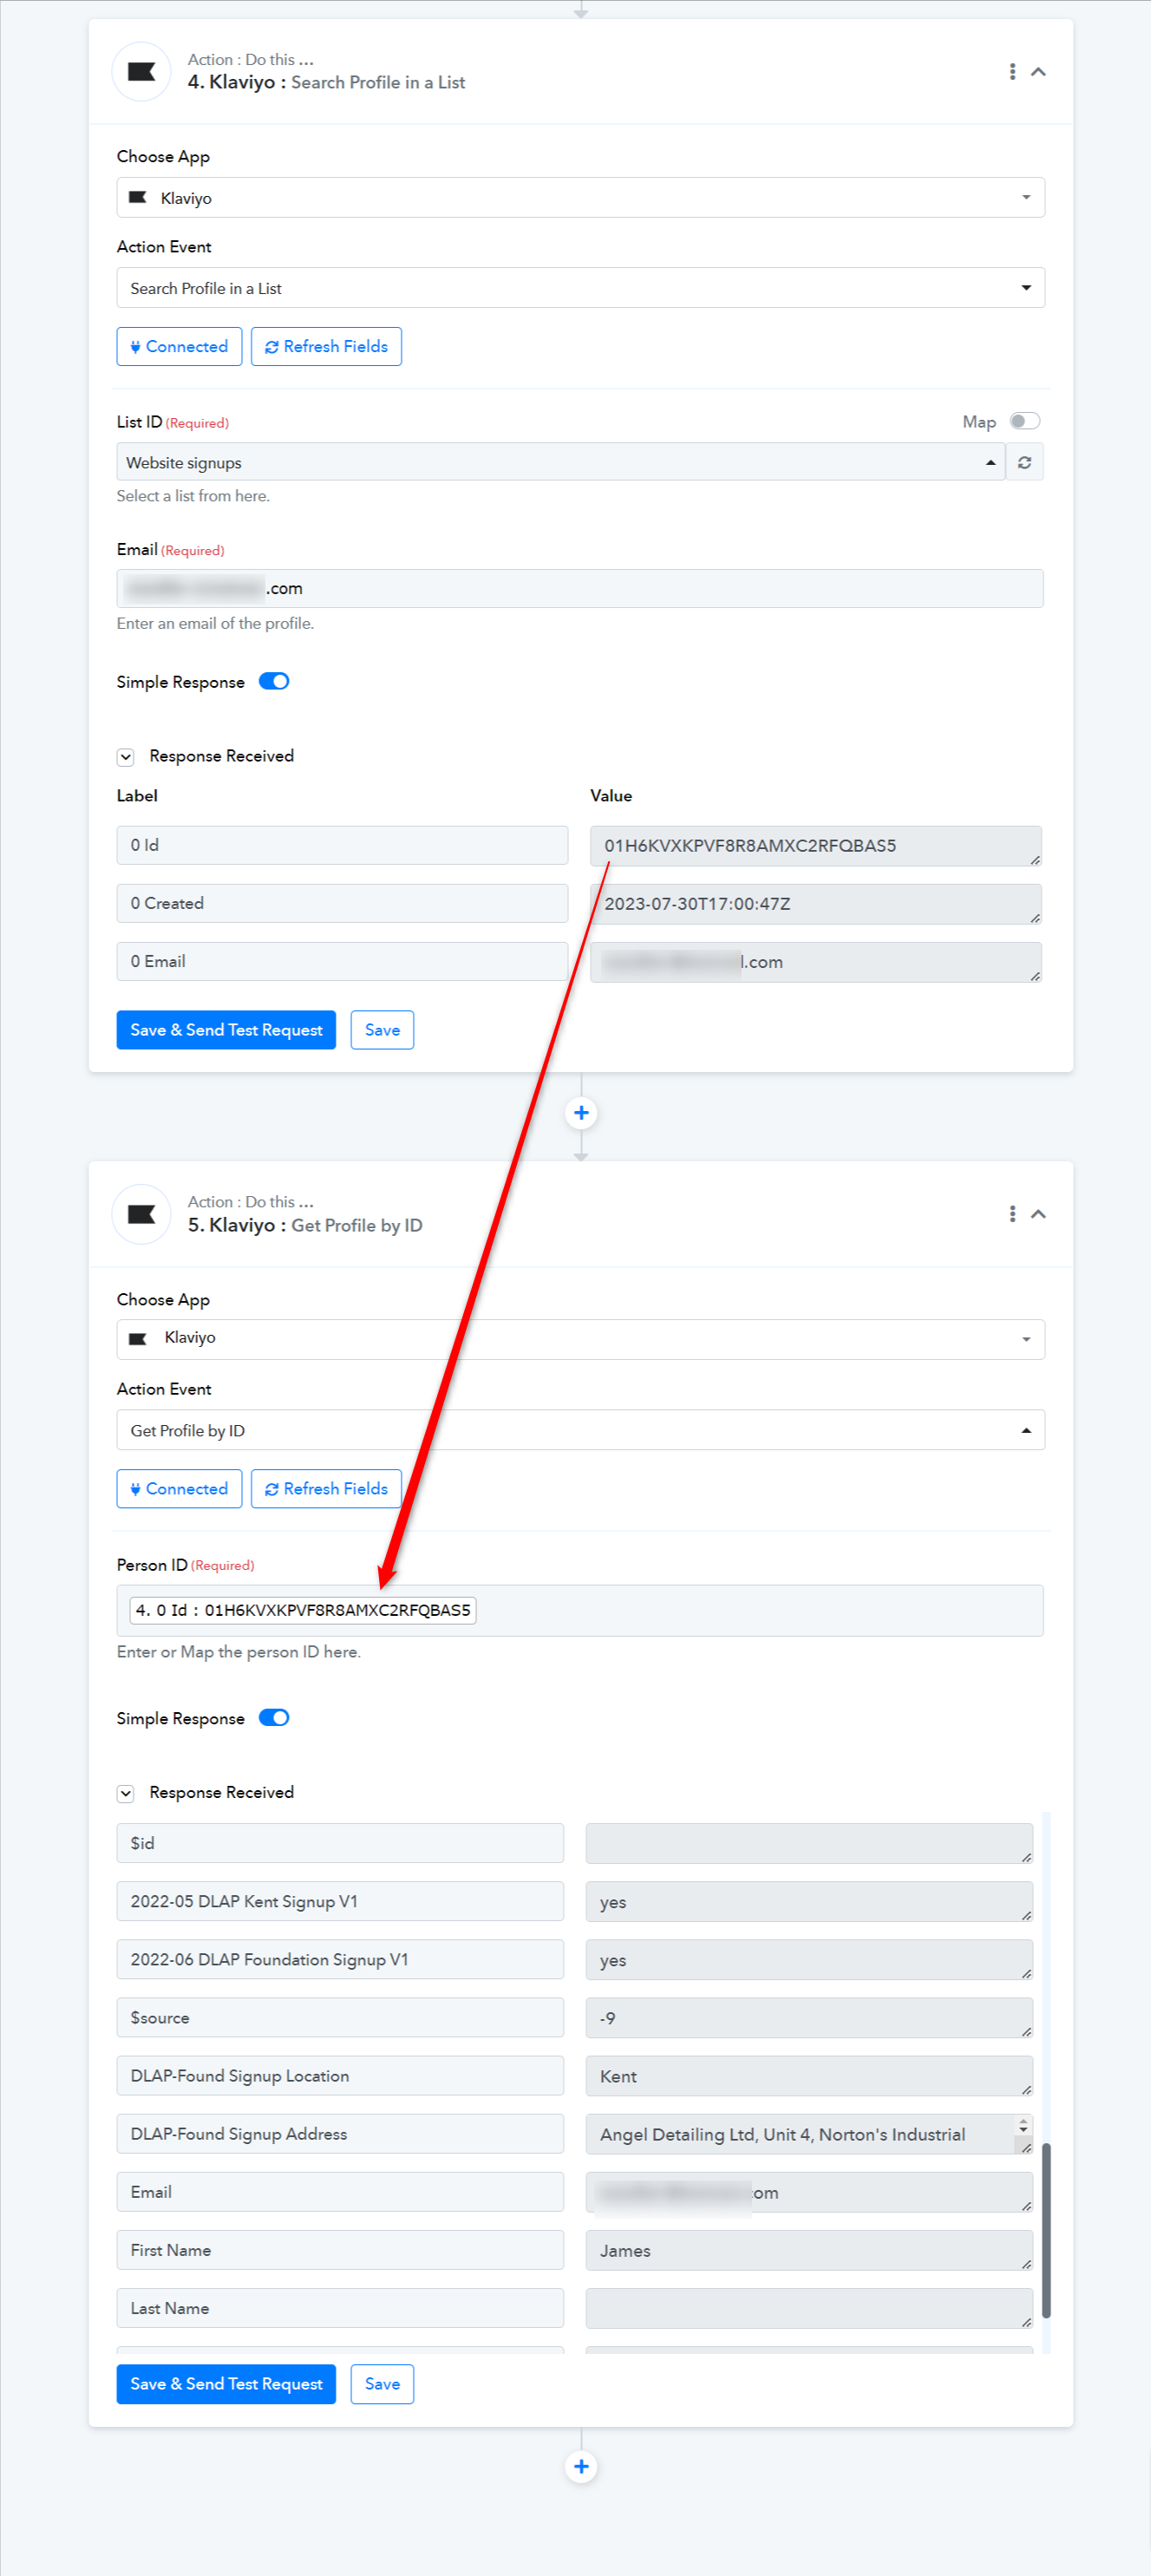Click the '2022-06 DLAP Foundation Signup V1' label field
The width and height of the screenshot is (1151, 2576).
(x=340, y=1959)
